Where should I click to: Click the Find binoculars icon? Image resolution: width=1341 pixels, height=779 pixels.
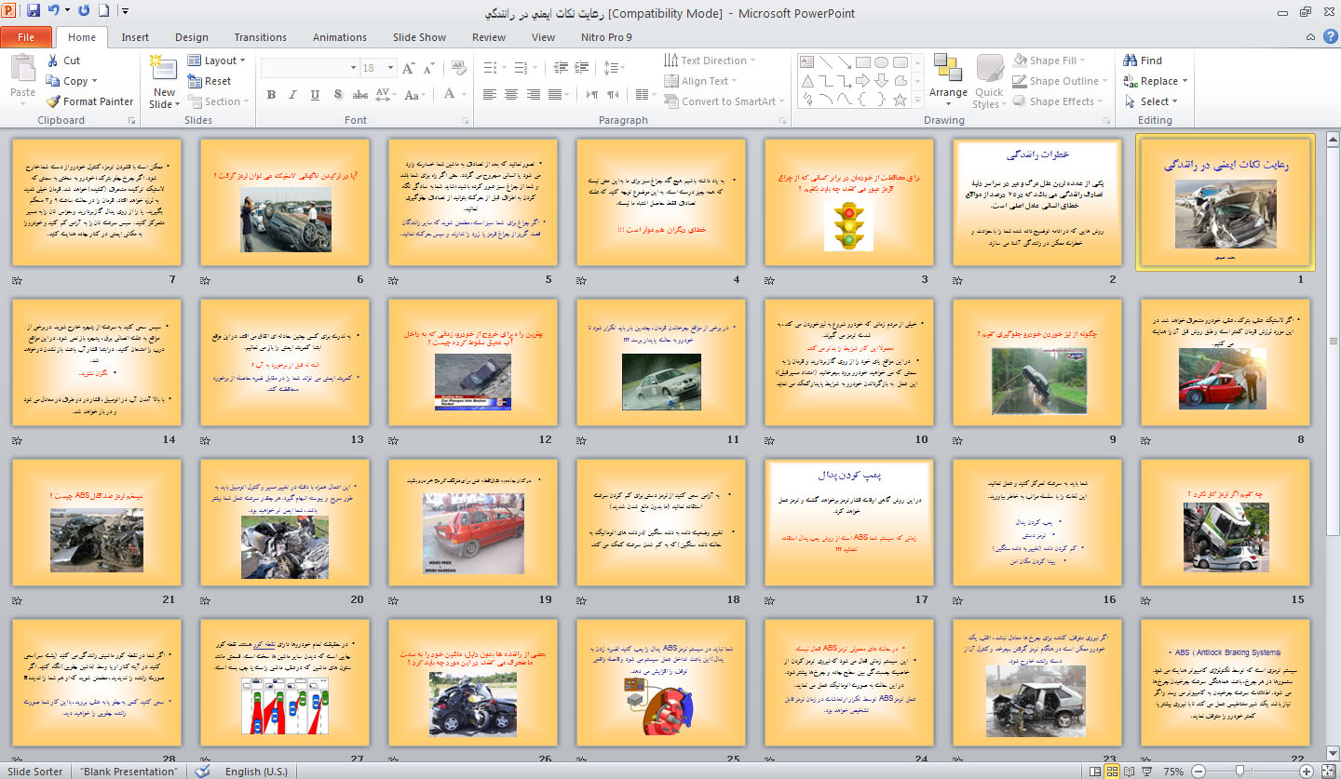1131,60
